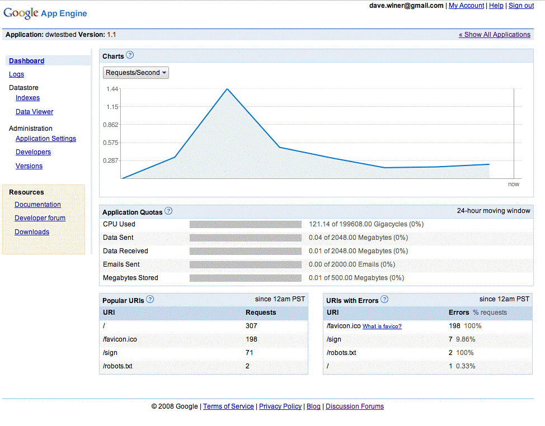Click the 307 requests value
The height and width of the screenshot is (426, 545).
coord(251,326)
